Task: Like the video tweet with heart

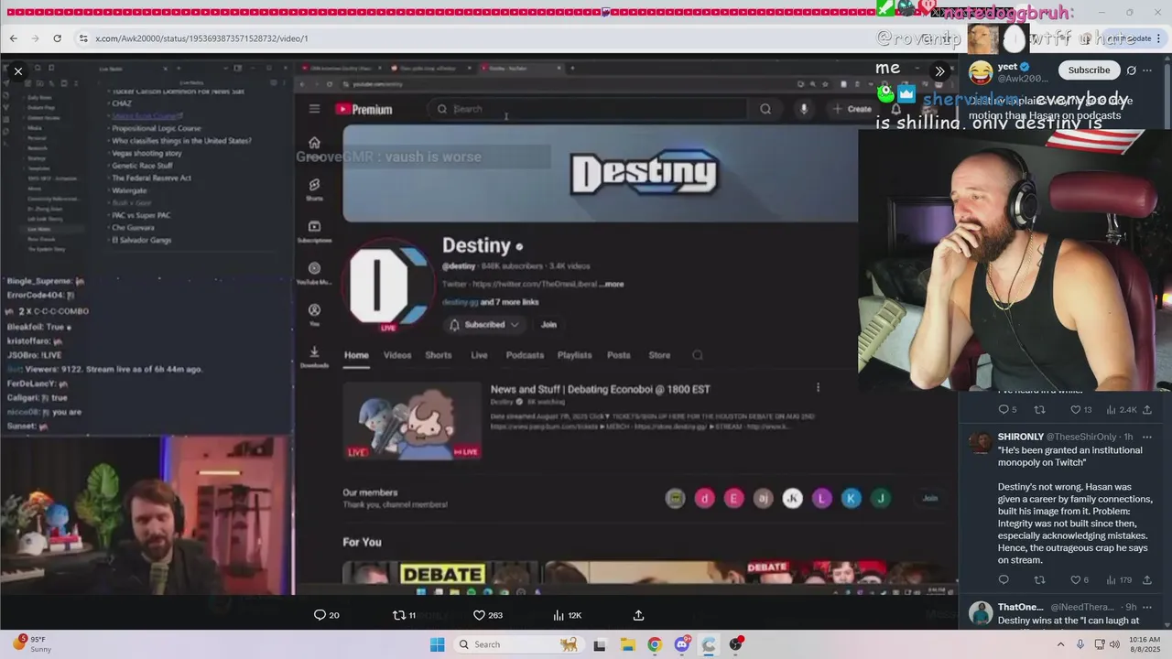Action: pos(487,615)
